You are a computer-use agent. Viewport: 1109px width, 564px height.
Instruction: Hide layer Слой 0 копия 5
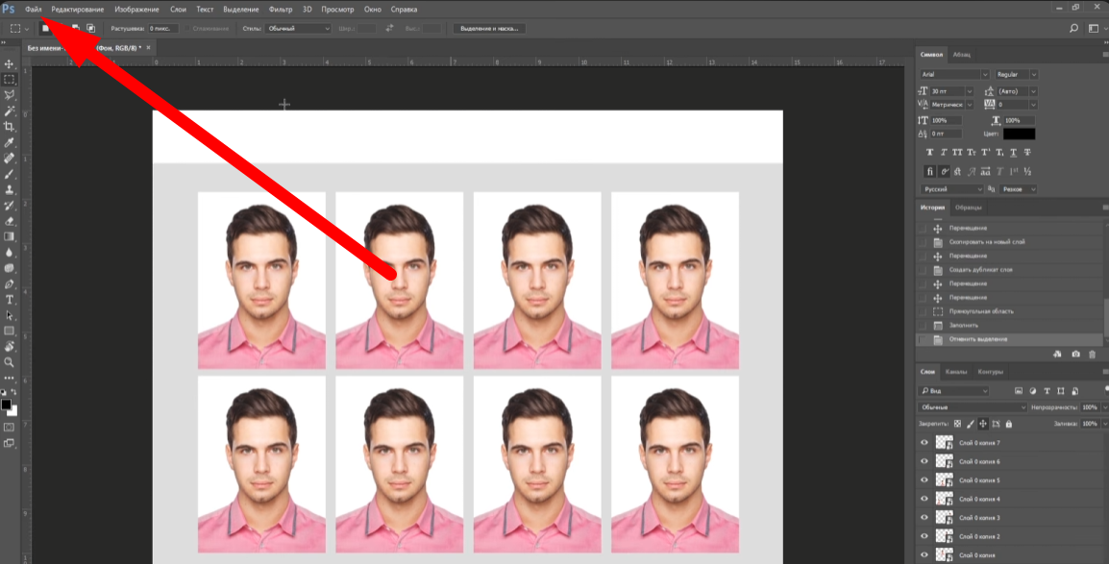point(924,479)
